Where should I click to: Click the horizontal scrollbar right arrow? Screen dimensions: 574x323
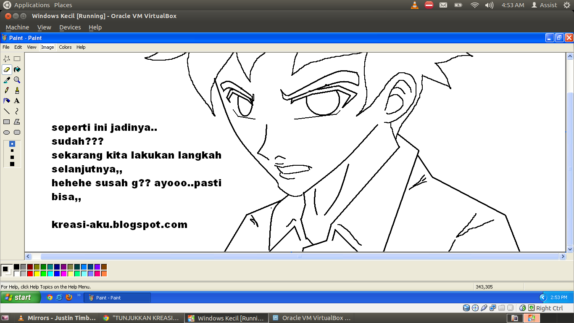[563, 256]
